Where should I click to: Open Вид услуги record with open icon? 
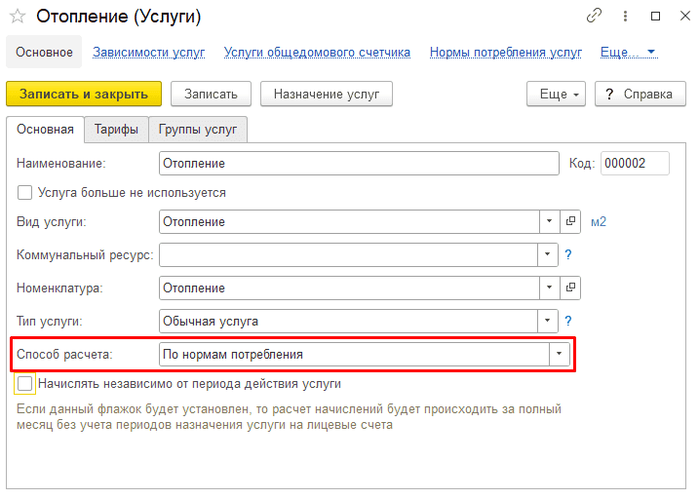point(571,221)
